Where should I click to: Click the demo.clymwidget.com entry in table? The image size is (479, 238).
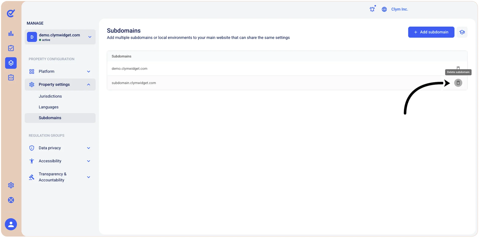(129, 69)
